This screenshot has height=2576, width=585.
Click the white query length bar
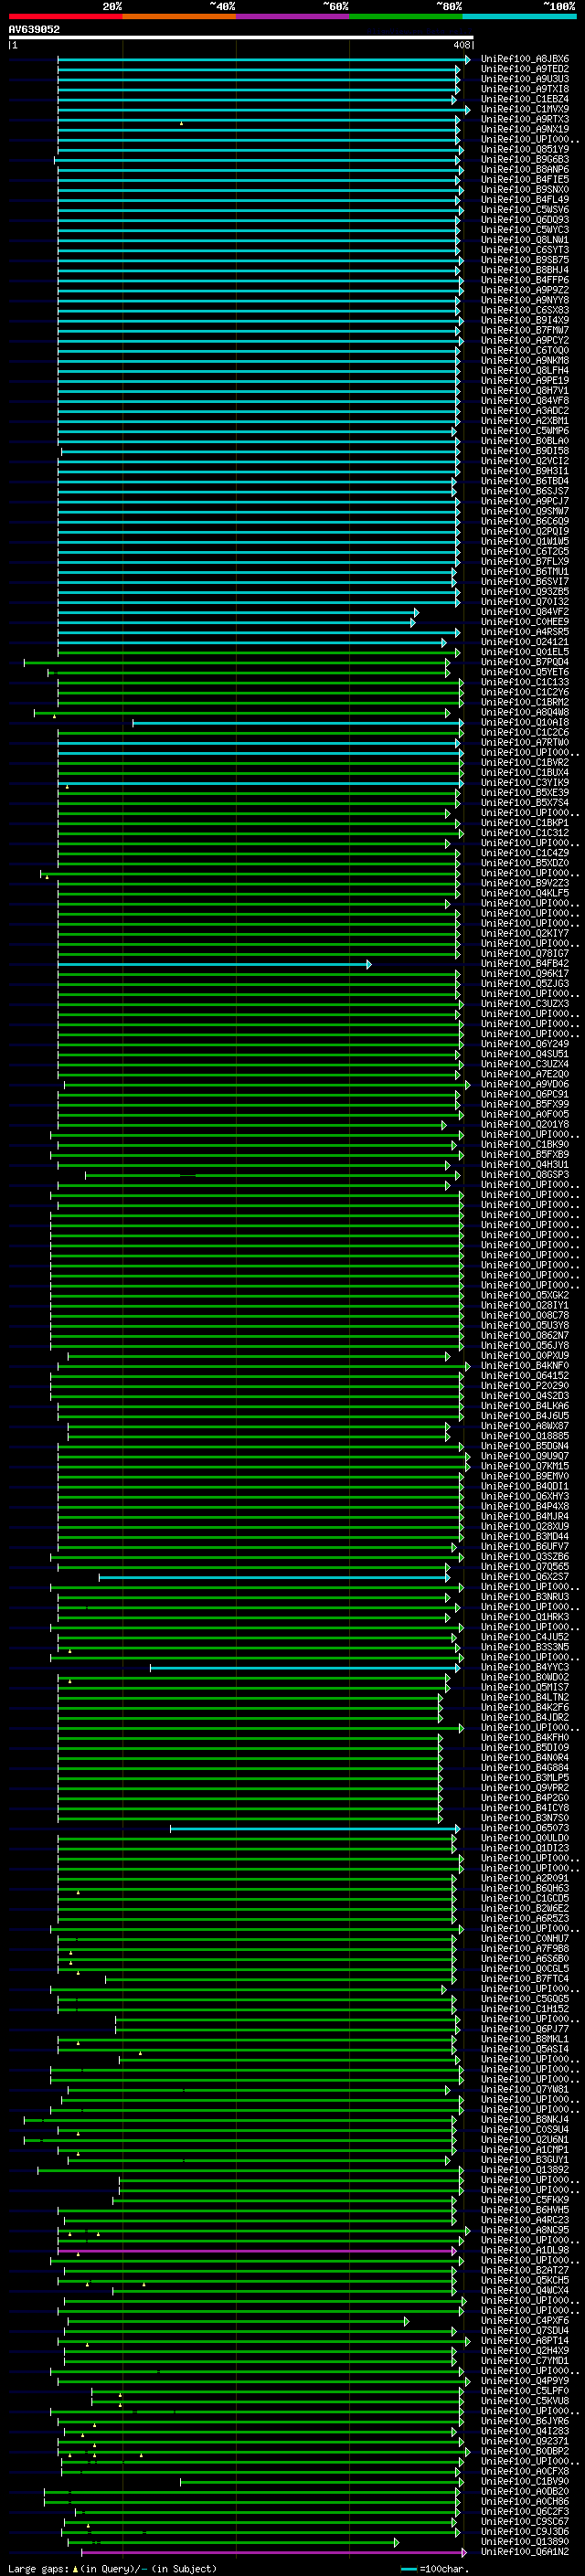[x=241, y=38]
